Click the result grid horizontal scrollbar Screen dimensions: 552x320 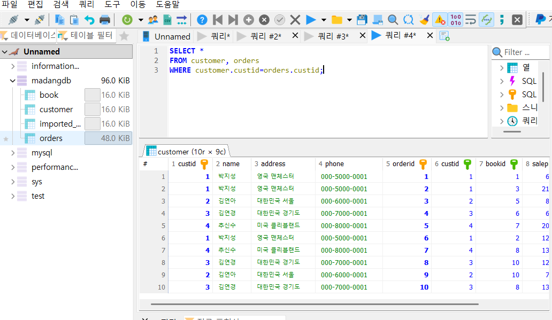tap(315, 304)
